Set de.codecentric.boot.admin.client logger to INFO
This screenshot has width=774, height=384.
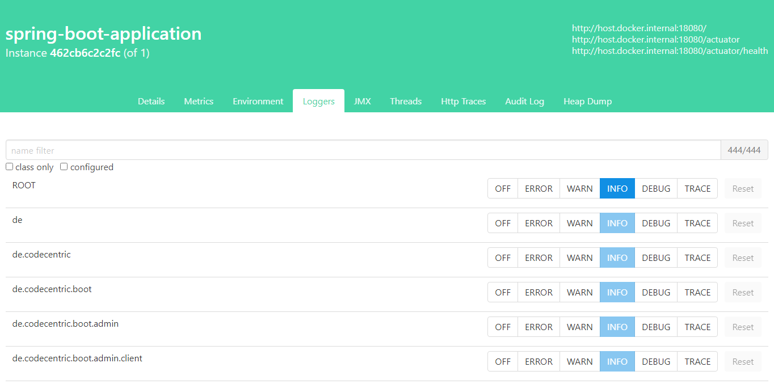point(617,361)
